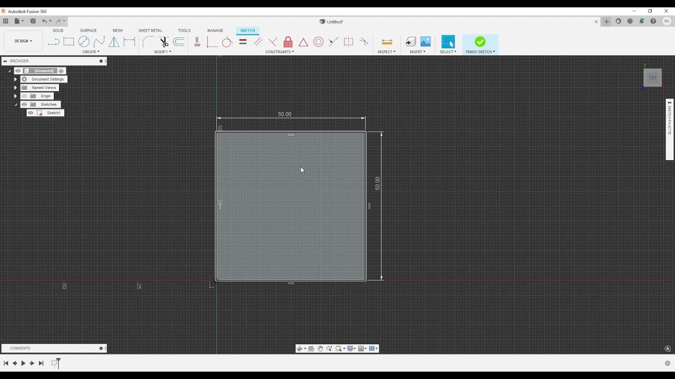Open the CREATE dropdown menu
675x379 pixels.
tap(91, 52)
